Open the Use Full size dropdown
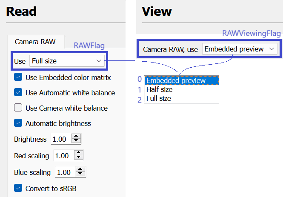 (x=67, y=61)
